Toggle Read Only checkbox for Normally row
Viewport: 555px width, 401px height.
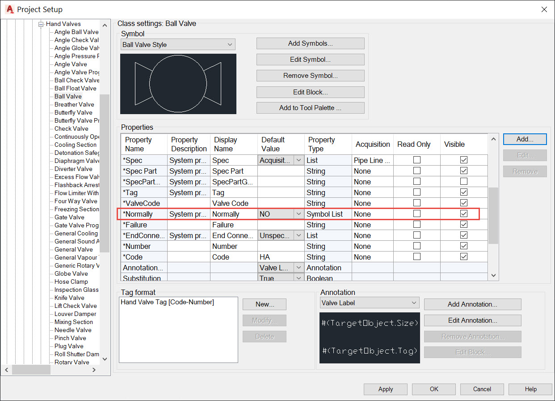(417, 213)
